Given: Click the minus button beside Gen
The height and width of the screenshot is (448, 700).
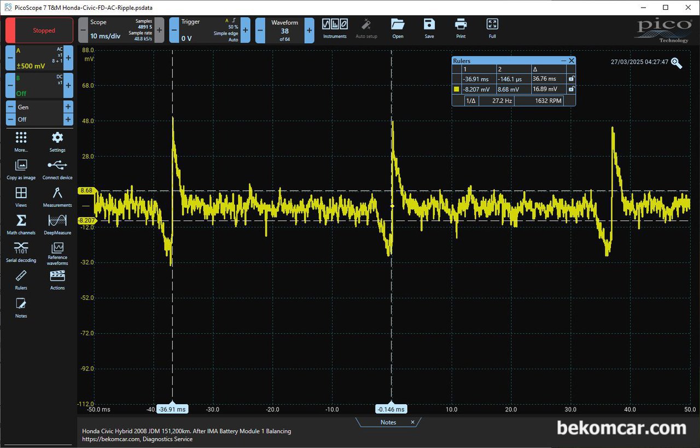Looking at the screenshot, I should point(10,107).
